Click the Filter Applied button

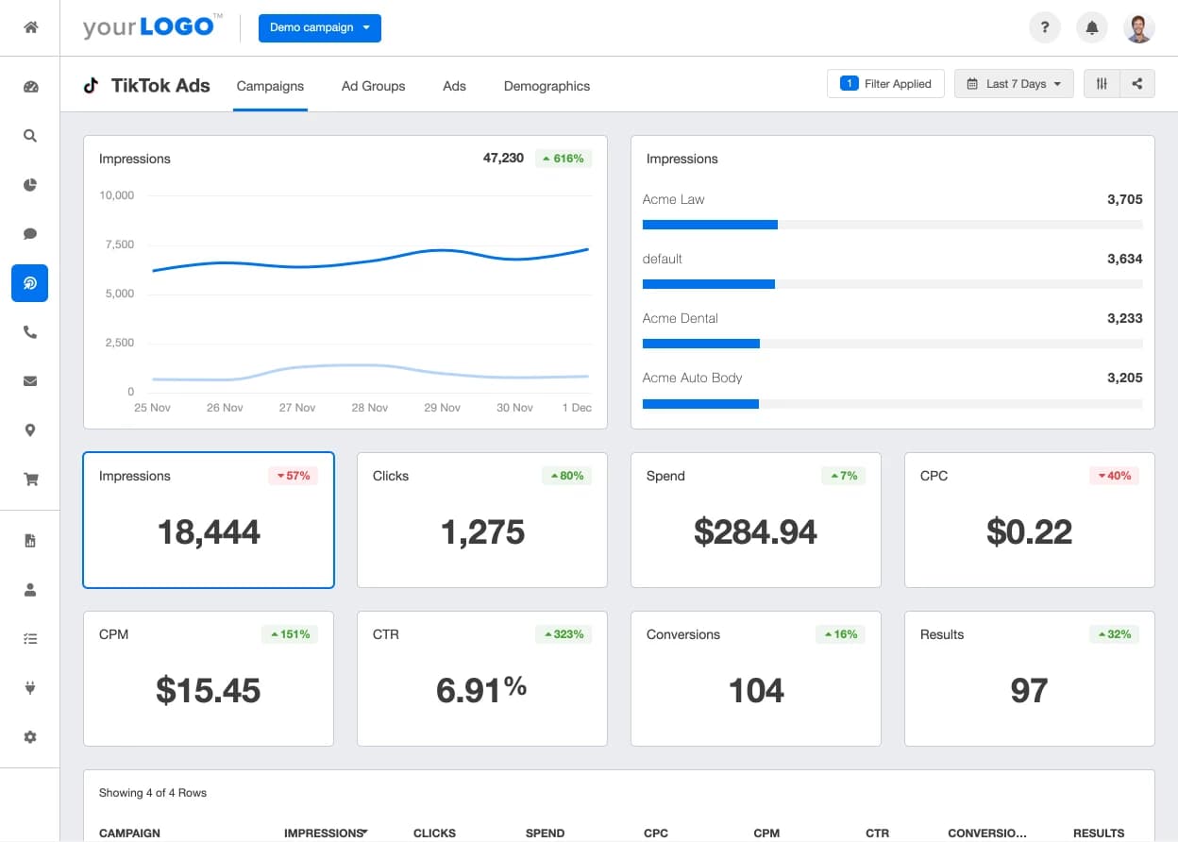click(886, 84)
